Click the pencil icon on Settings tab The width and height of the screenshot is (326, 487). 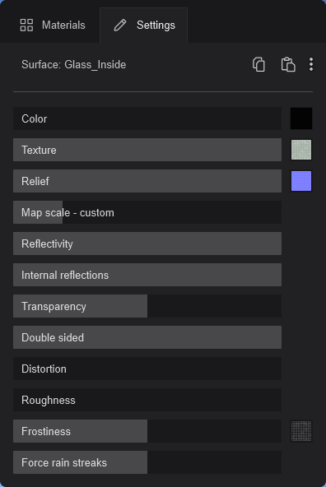point(120,26)
